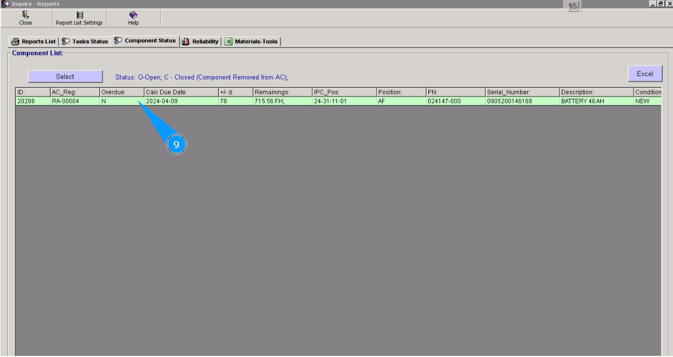
Task: Click serial number 0905200146168 cell
Action: (522, 101)
